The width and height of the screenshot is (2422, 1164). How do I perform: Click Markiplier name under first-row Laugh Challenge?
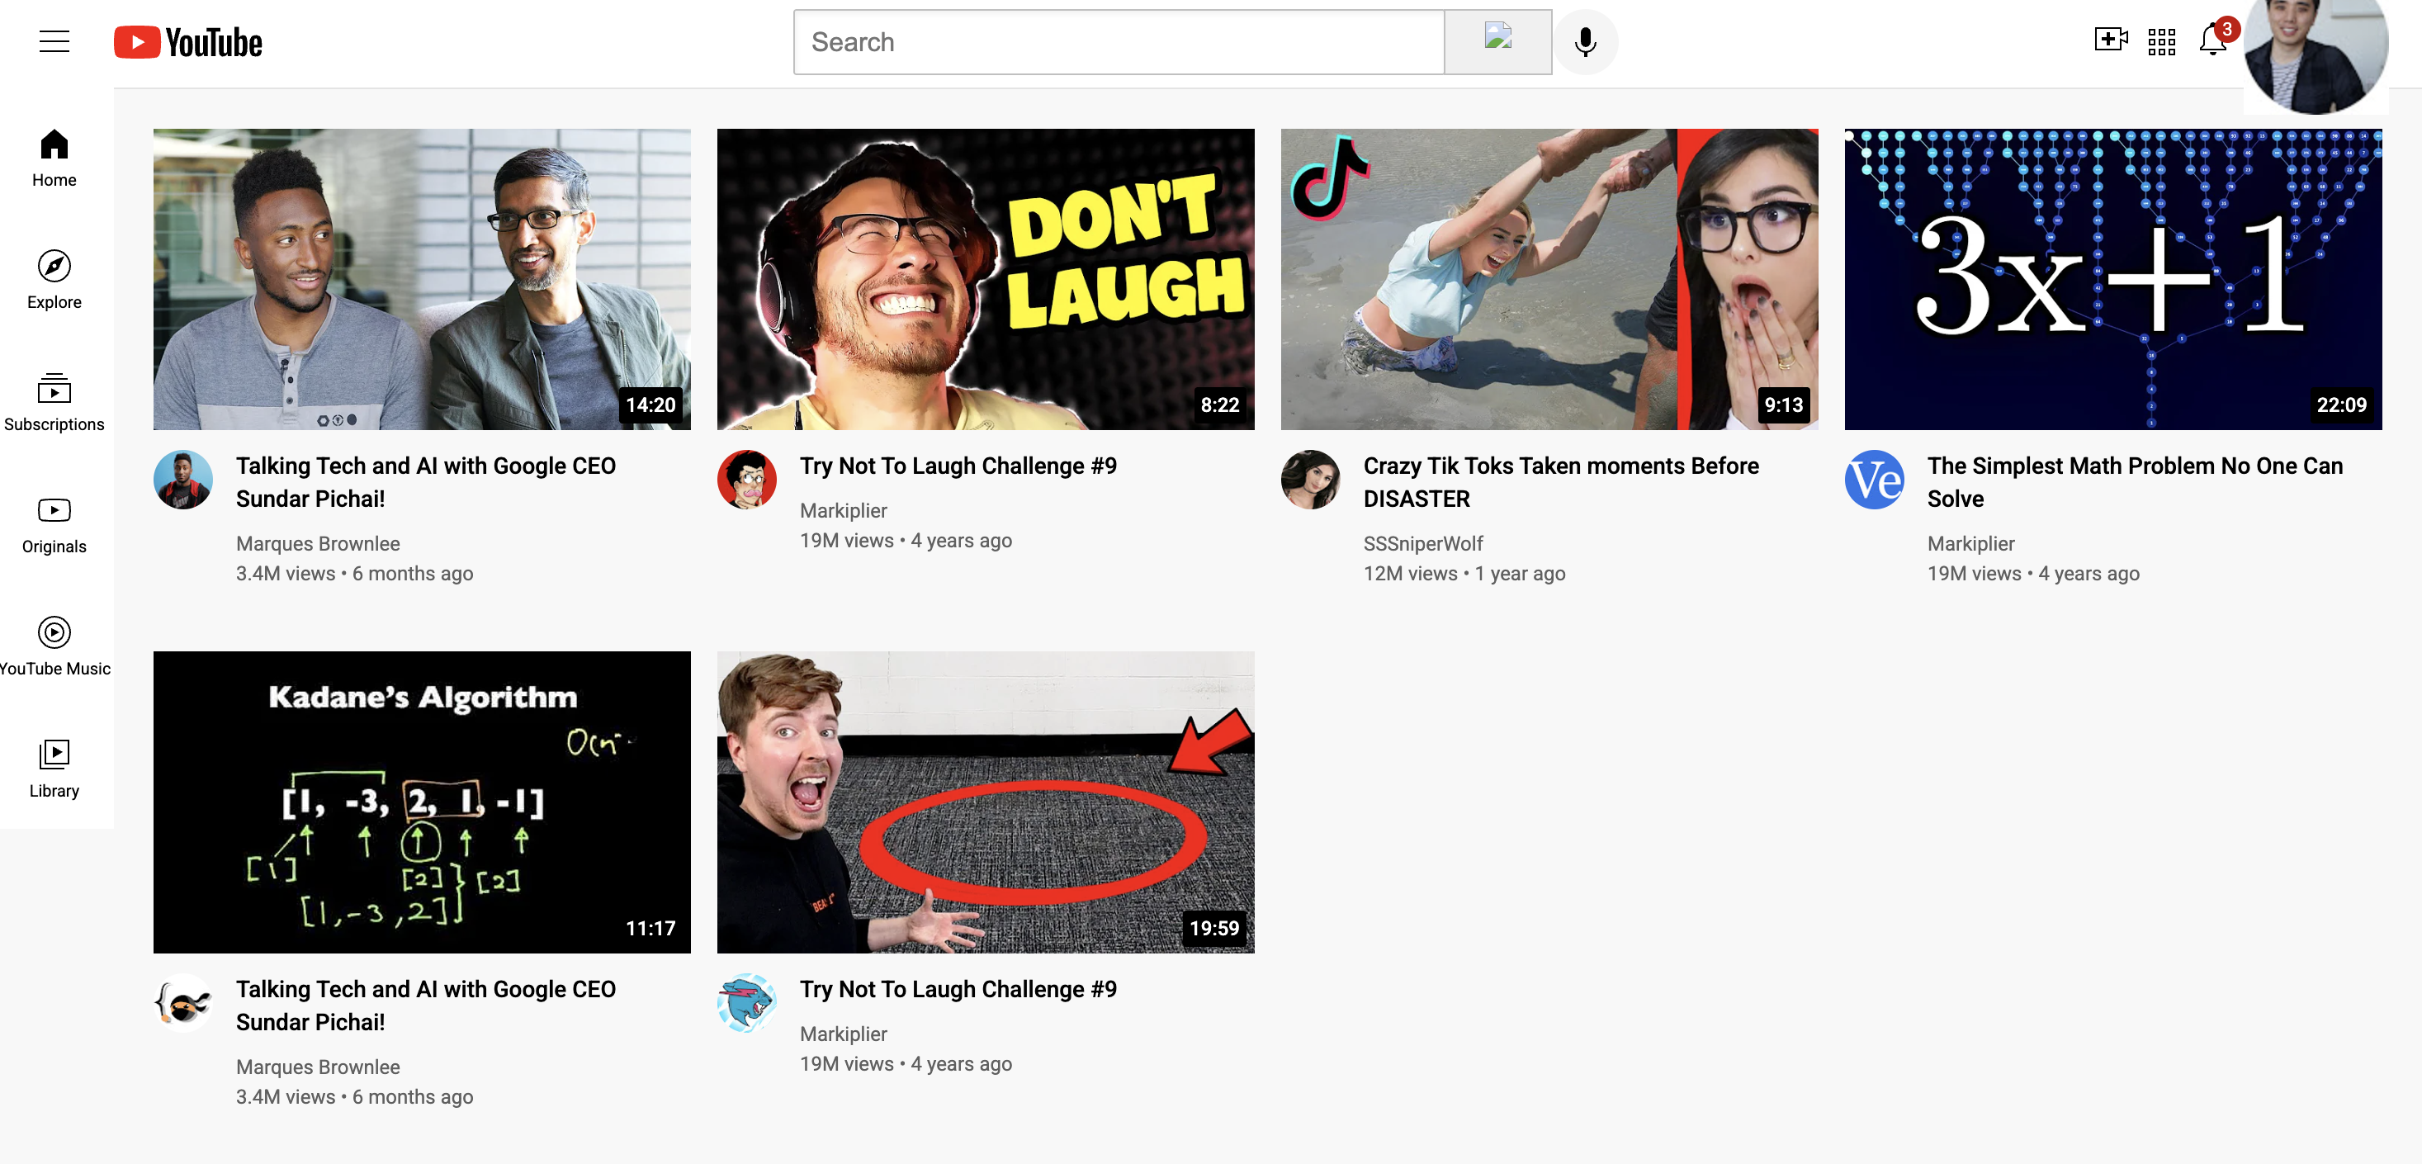click(x=844, y=510)
